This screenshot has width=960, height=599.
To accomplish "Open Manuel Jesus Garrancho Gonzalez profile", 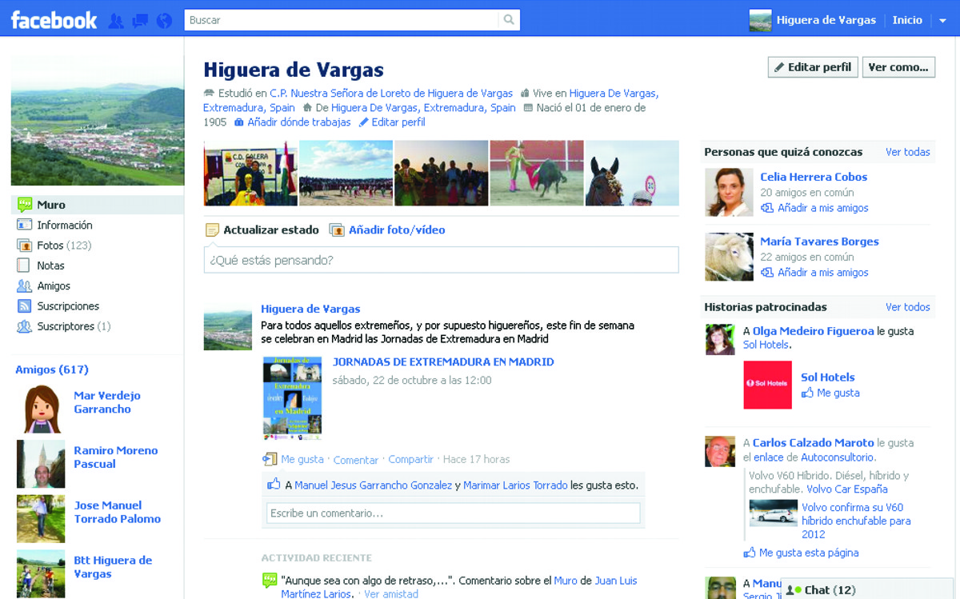I will point(373,485).
